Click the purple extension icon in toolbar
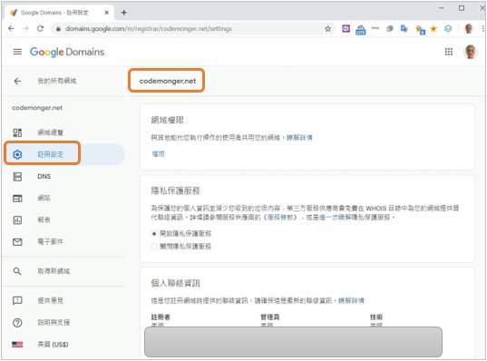 pyautogui.click(x=346, y=29)
